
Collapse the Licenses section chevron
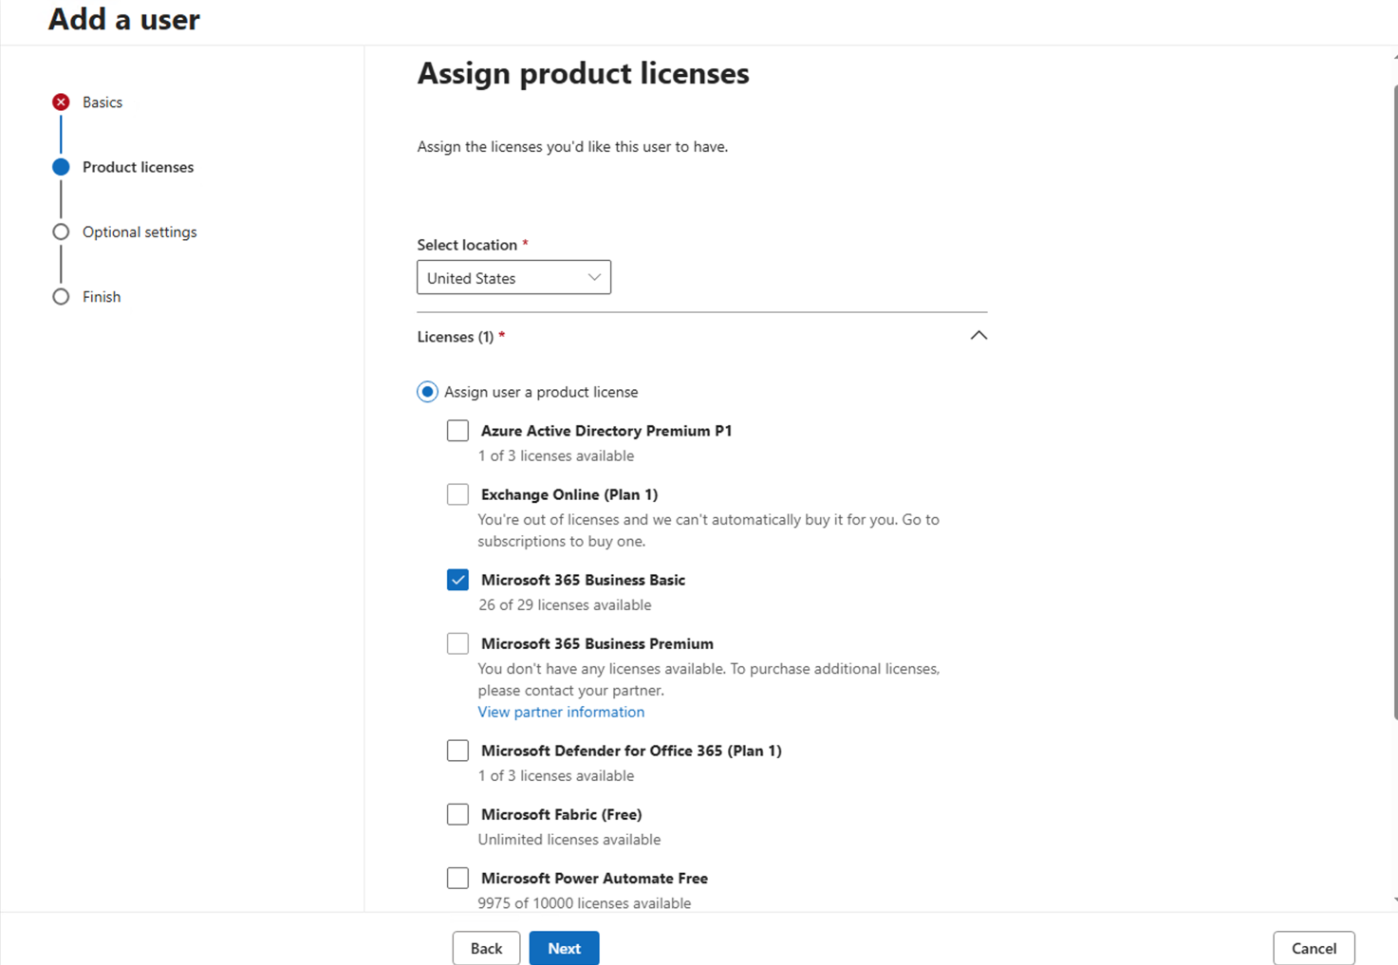click(979, 336)
